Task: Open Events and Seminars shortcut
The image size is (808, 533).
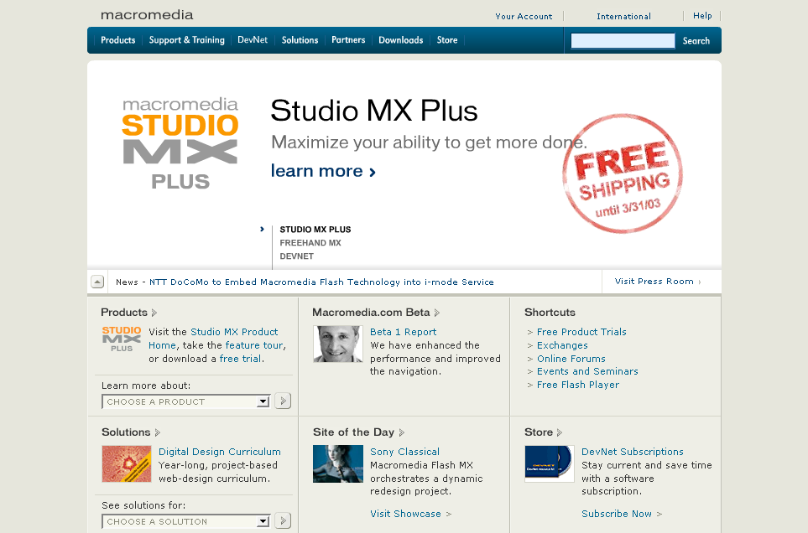Action: coord(587,371)
